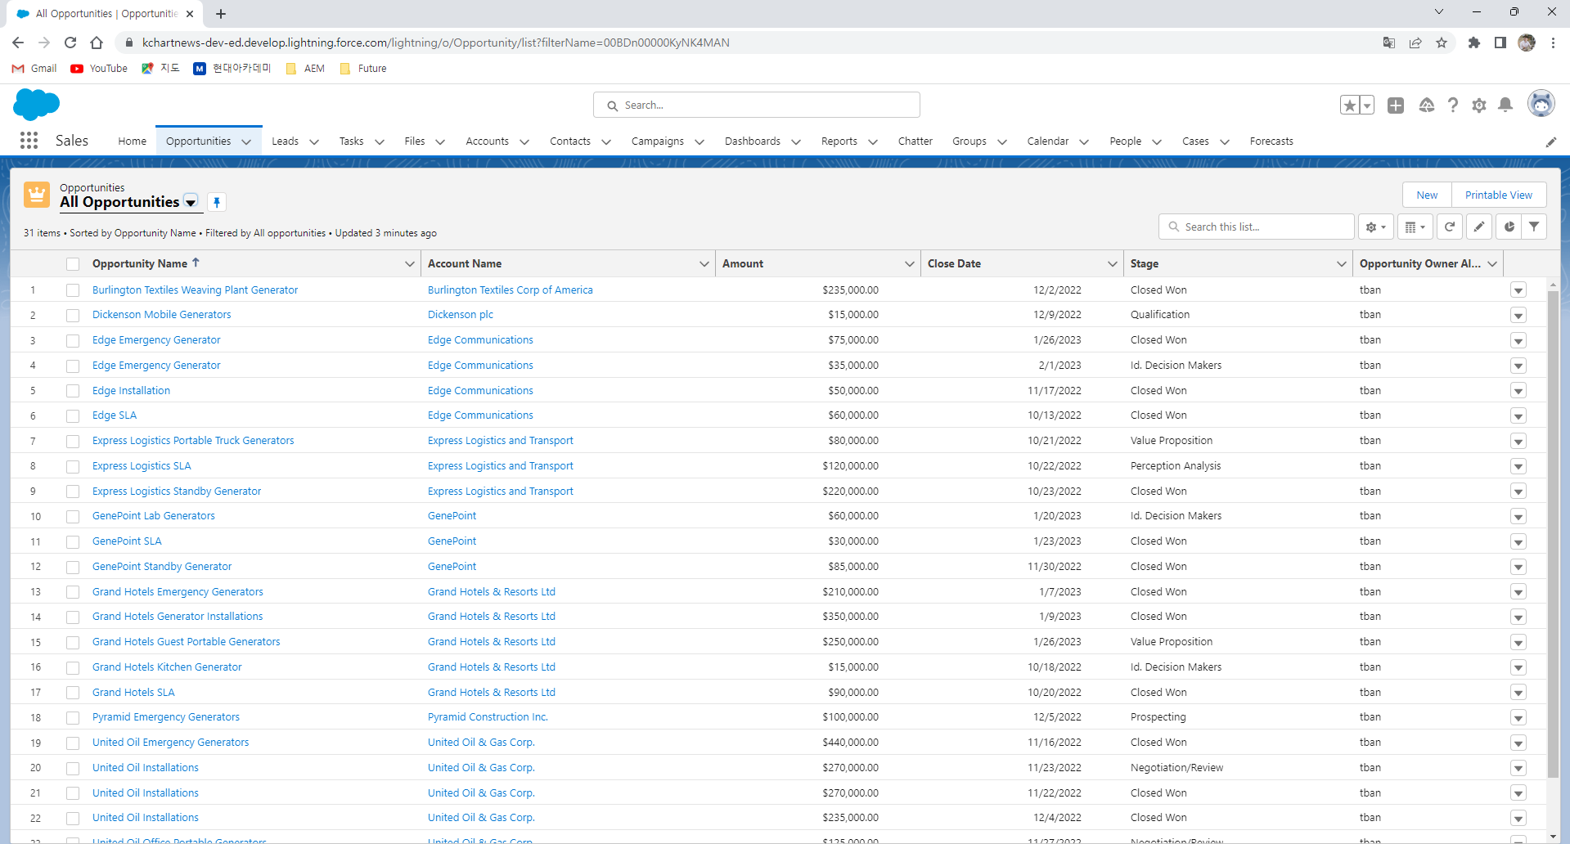
Task: Go to the Home tab
Action: pos(132,141)
